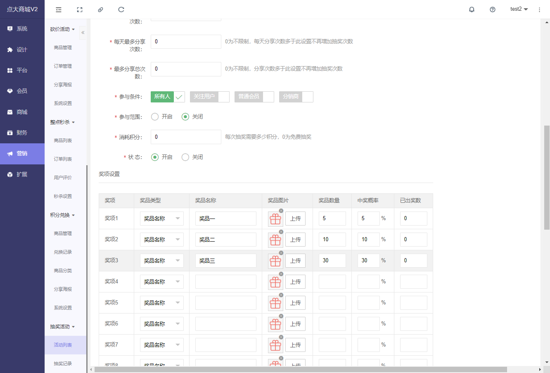Screen dimensions: 550x373
Task: Remove the prize image in row 奖项5
Action: click(x=281, y=295)
